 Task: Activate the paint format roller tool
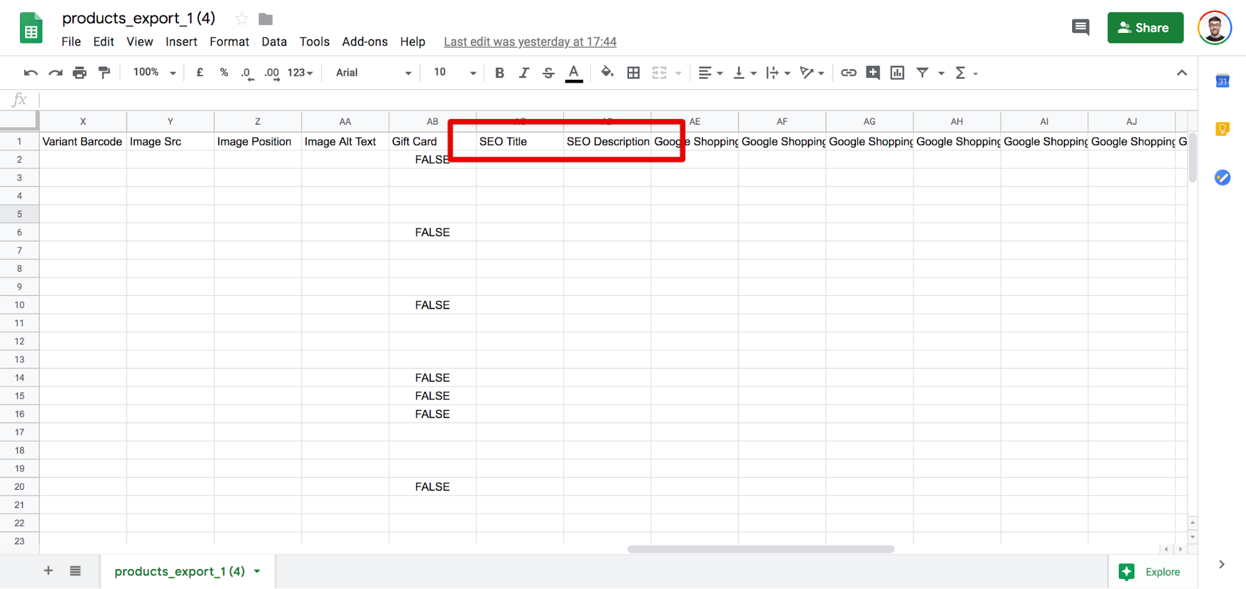(104, 73)
